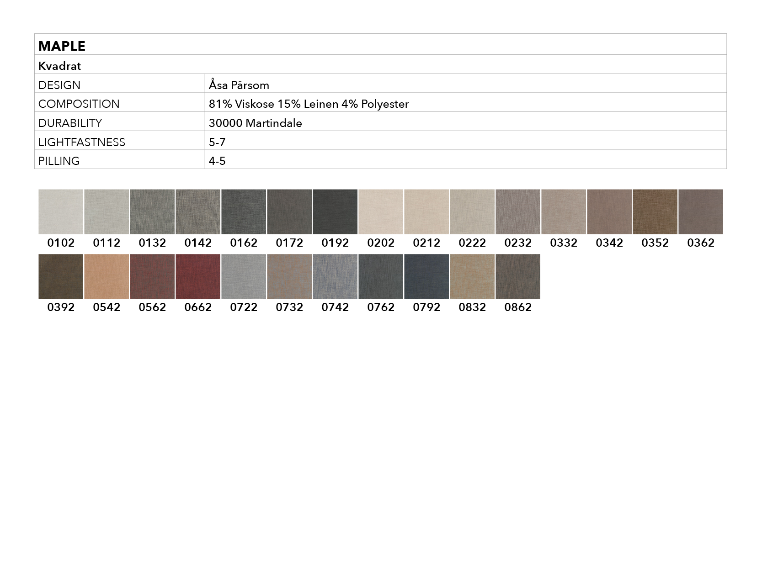Viewport: 762px width, 571px height.
Task: Pick the peach swatch 0542
Action: click(107, 276)
